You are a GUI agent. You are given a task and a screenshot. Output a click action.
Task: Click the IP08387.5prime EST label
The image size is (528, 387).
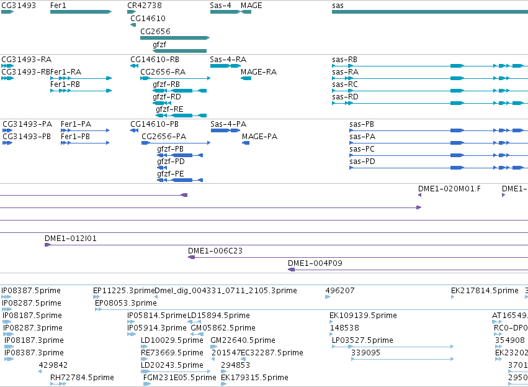click(x=31, y=291)
